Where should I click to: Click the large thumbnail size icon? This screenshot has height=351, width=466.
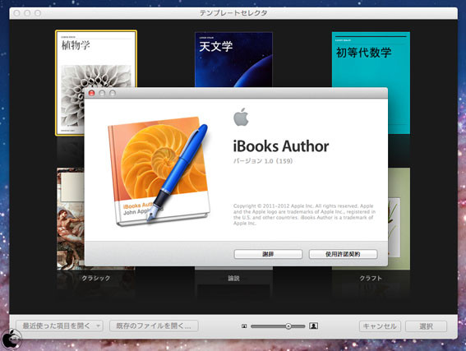[313, 326]
